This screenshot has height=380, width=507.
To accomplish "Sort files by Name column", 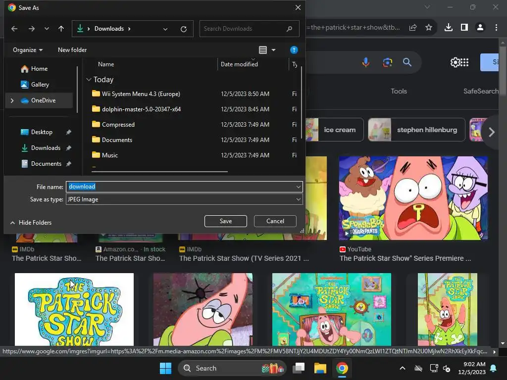I will coord(106,64).
